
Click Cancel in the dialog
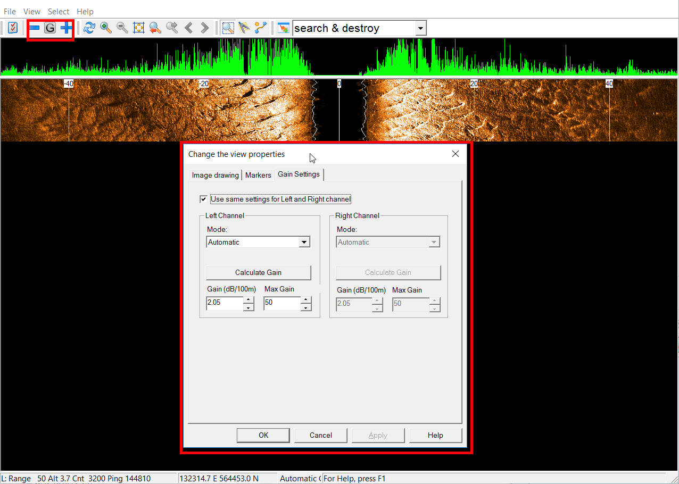pyautogui.click(x=321, y=435)
